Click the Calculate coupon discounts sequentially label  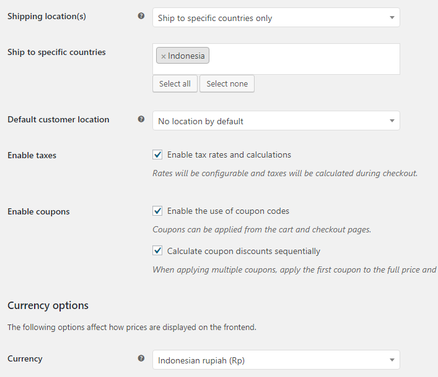(243, 251)
